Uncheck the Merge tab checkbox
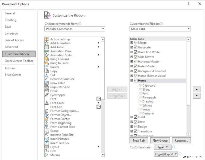This screenshot has width=205, height=160. pyautogui.click(x=136, y=43)
